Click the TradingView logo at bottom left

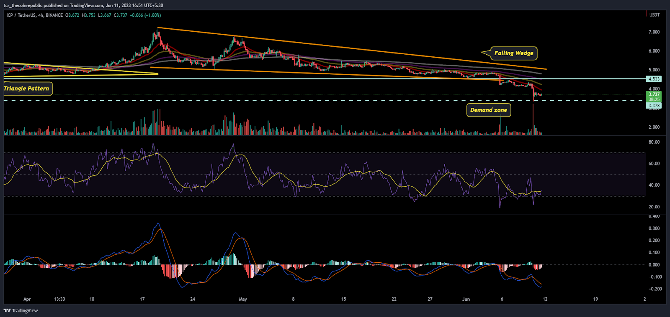point(21,310)
